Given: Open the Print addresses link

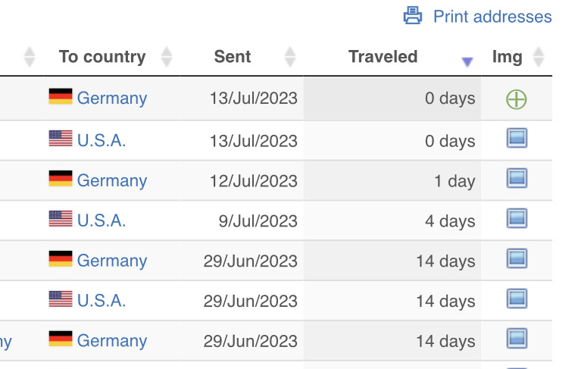Looking at the screenshot, I should click(492, 17).
